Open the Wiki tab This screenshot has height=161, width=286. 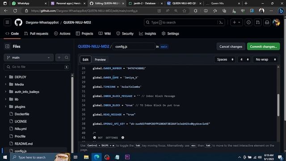[x=105, y=34]
